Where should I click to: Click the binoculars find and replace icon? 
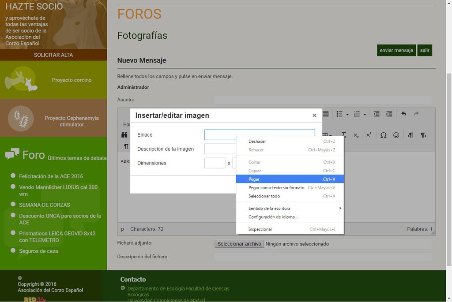(x=124, y=135)
